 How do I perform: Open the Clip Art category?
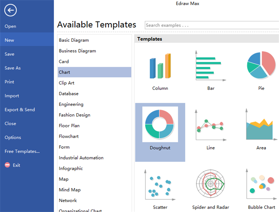94,83
